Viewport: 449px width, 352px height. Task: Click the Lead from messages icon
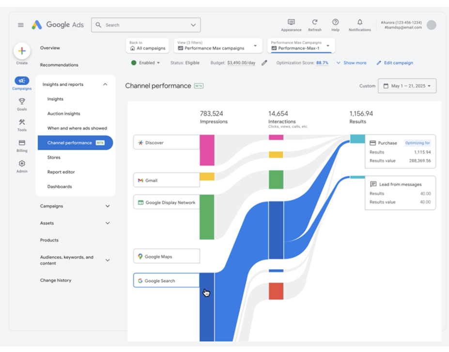(x=373, y=184)
